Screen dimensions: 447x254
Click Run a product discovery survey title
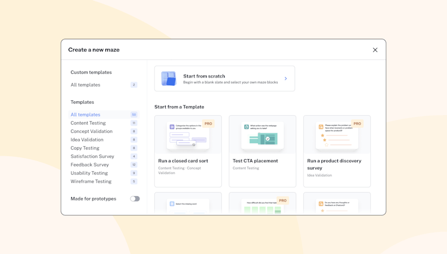pyautogui.click(x=334, y=164)
